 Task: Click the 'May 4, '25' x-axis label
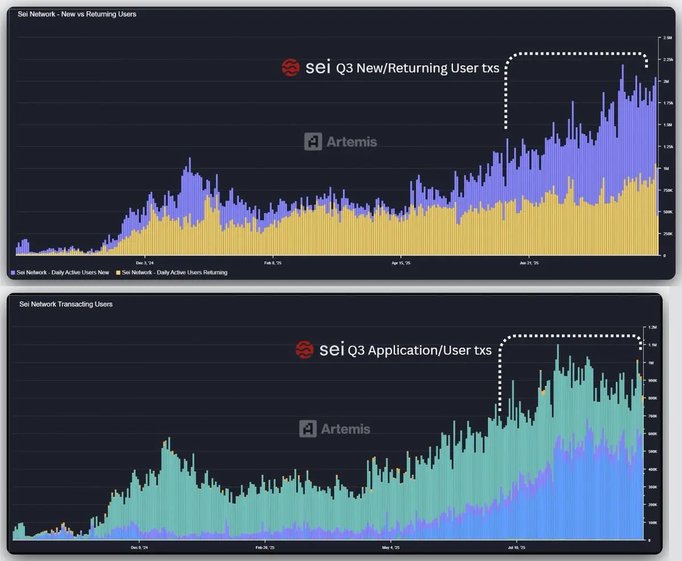[391, 548]
